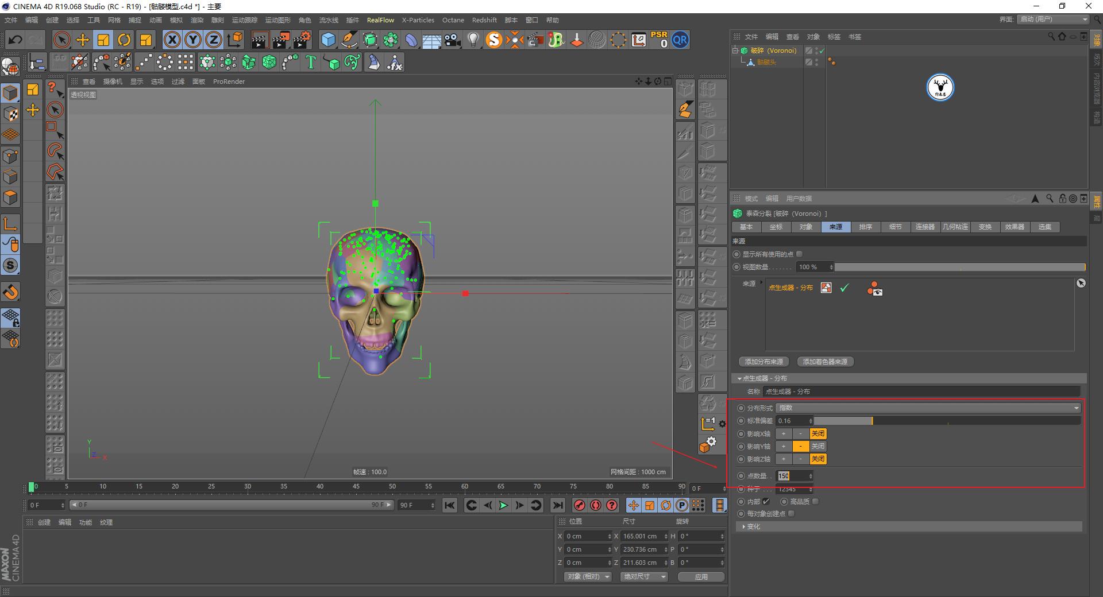Viewport: 1103px width, 597px height.
Task: Click the Render to Picture Viewer icon
Action: 281,40
